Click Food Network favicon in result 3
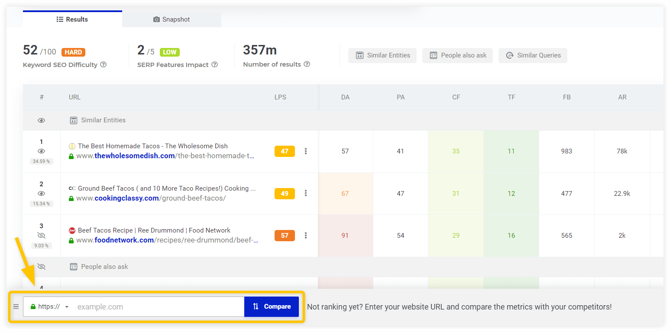670x332 pixels. [x=72, y=230]
